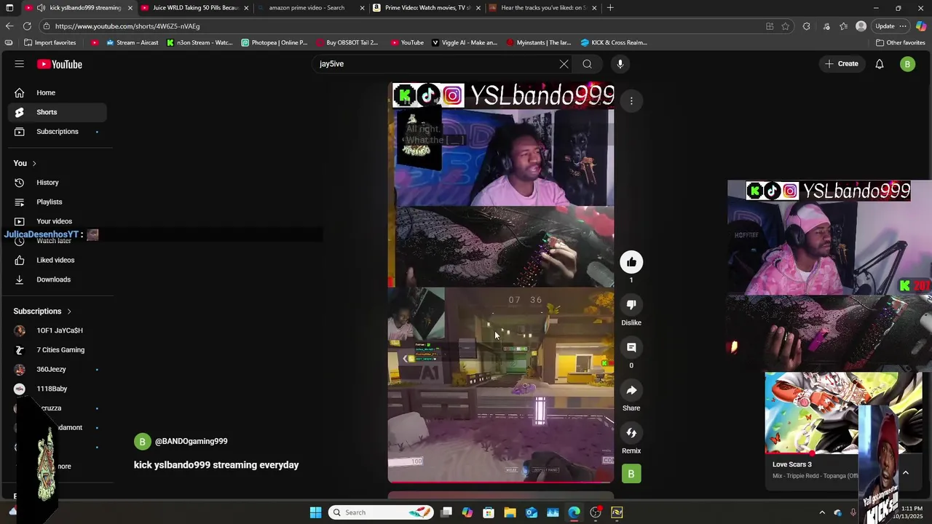The image size is (932, 524).
Task: Open Your videos
Action: 58,221
